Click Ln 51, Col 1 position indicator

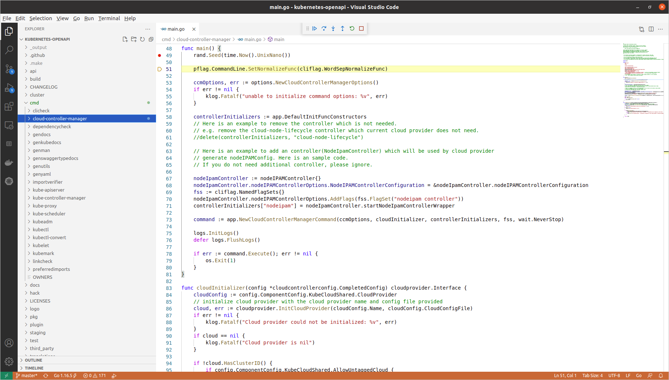pyautogui.click(x=565, y=376)
